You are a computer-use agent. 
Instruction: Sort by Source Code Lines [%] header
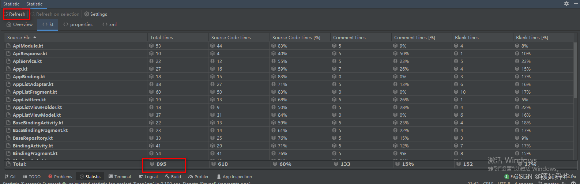(x=300, y=37)
